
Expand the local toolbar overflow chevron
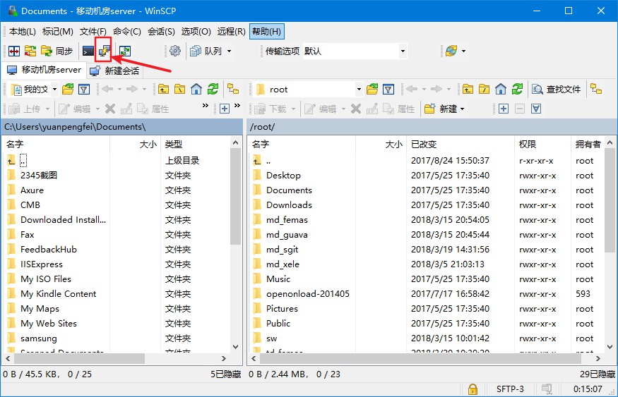coord(206,106)
